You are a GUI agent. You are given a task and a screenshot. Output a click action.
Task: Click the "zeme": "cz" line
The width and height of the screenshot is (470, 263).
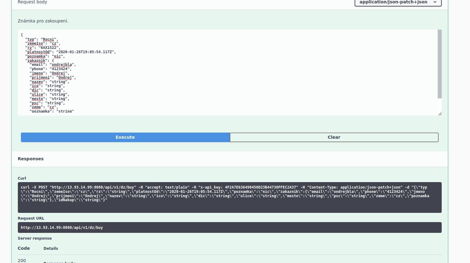point(44,107)
